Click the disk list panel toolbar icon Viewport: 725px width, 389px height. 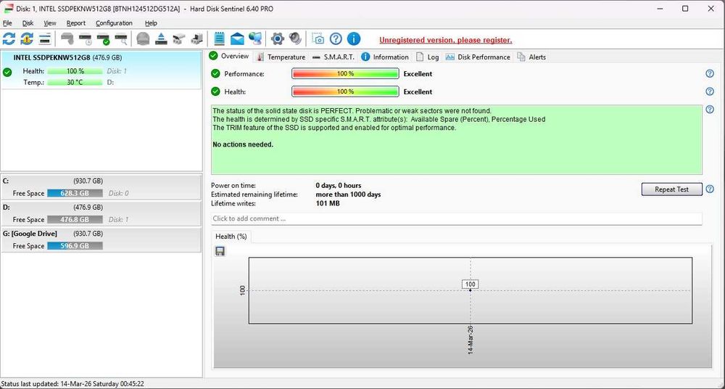45,39
